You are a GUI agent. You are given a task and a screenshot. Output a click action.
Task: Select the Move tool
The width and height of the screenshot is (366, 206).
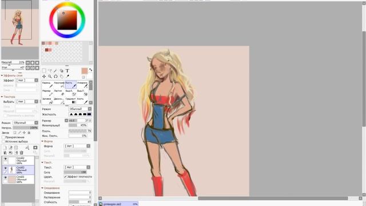(x=44, y=76)
